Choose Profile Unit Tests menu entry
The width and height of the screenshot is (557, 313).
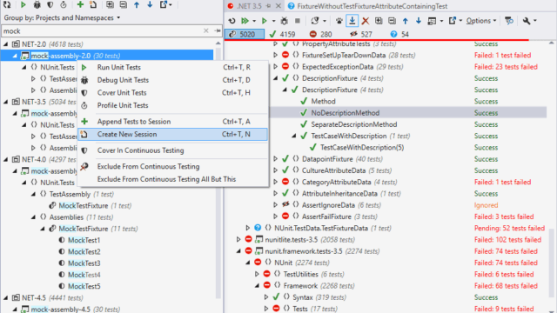pos(172,105)
